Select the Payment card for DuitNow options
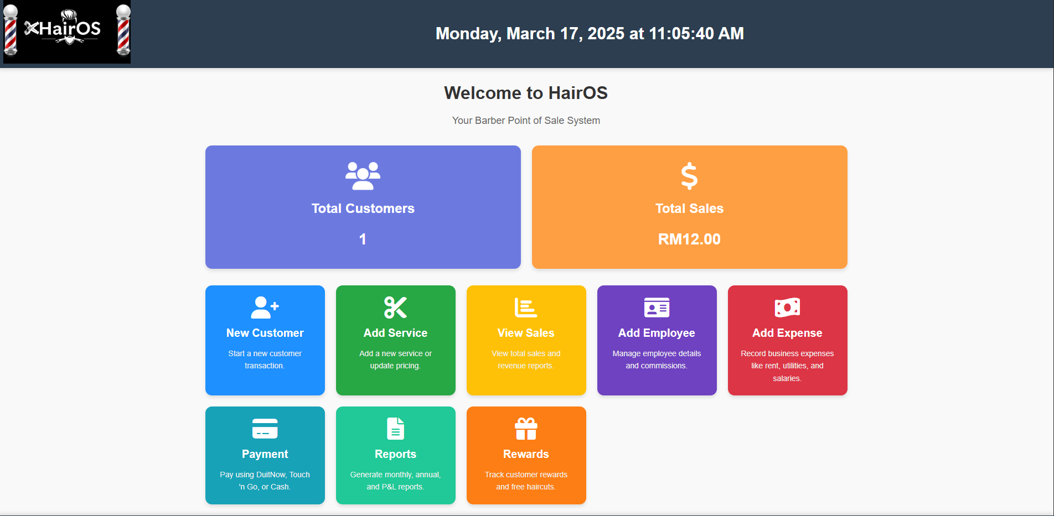The width and height of the screenshot is (1054, 516). pos(265,455)
